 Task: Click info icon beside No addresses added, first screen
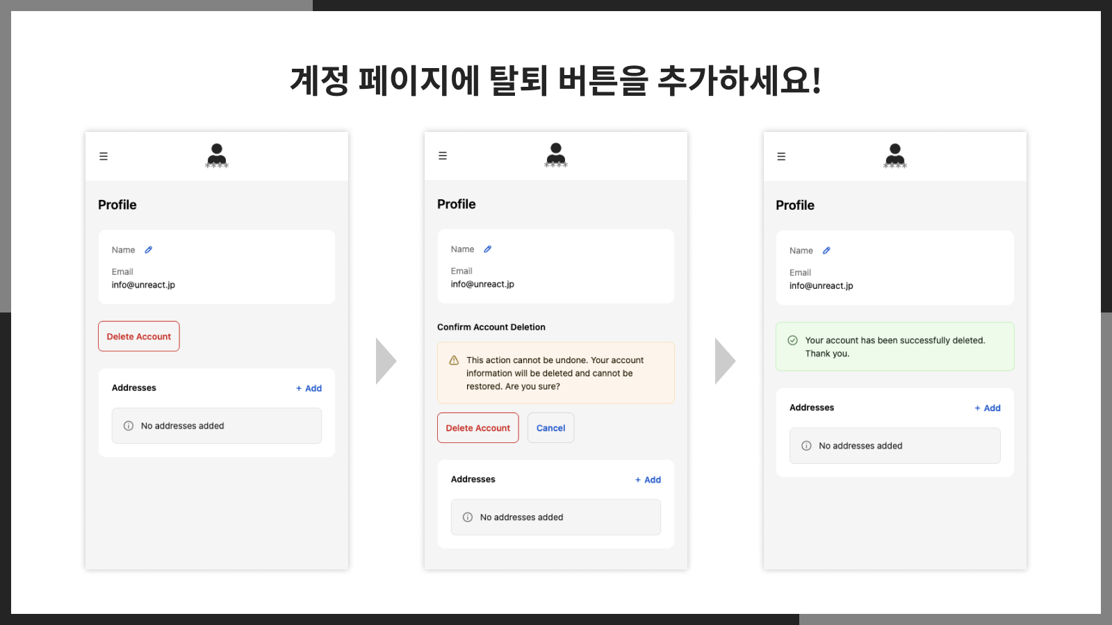click(129, 426)
